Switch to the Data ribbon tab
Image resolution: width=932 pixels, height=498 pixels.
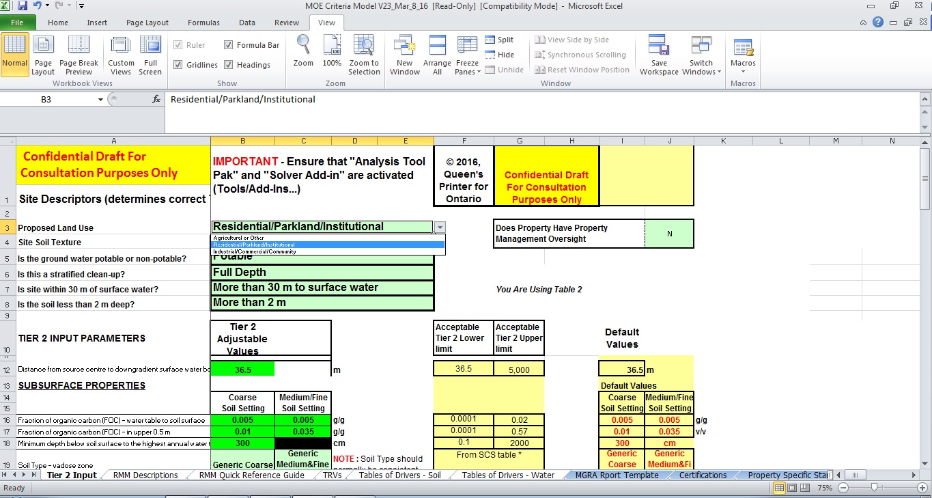[247, 23]
